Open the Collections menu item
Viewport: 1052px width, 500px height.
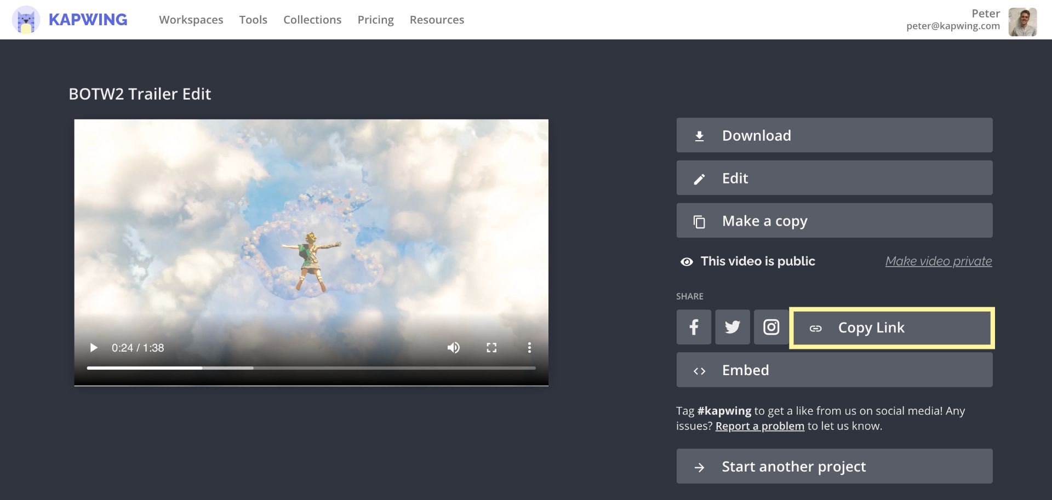tap(312, 20)
